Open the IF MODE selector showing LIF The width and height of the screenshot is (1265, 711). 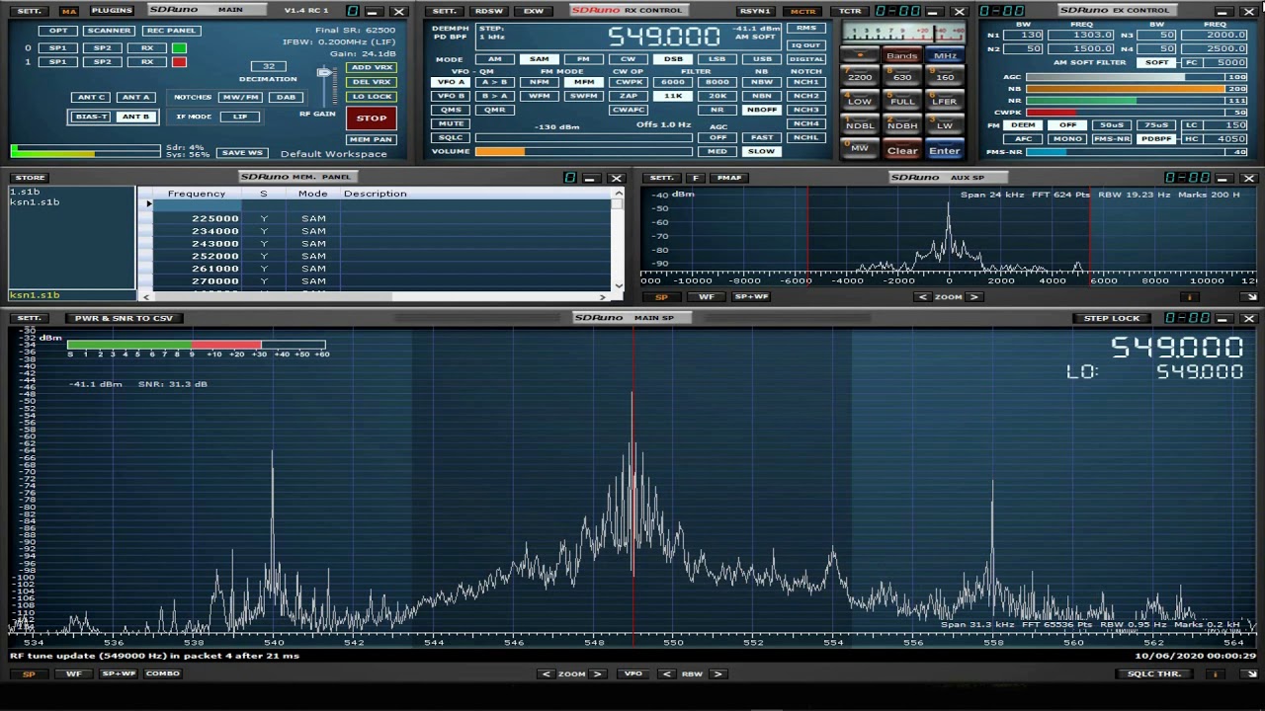pos(240,117)
